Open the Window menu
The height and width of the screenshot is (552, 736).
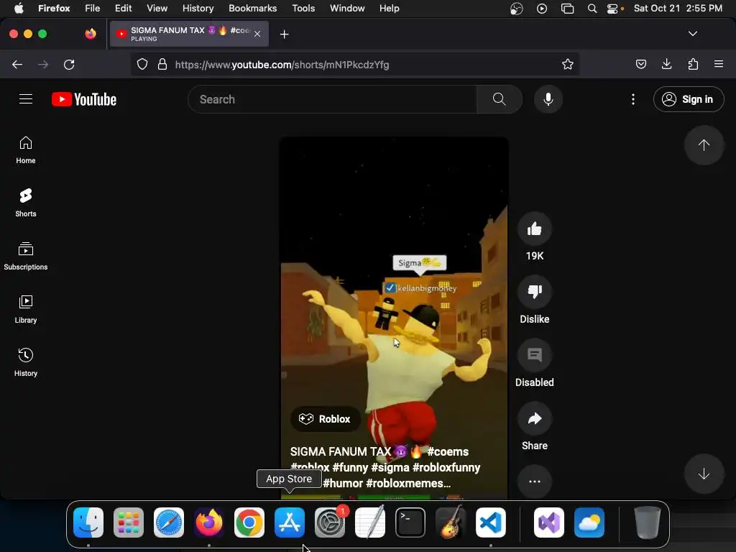(x=347, y=9)
